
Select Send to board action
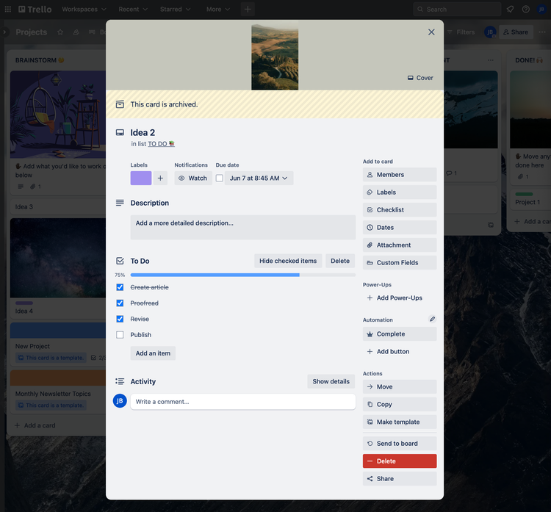400,444
